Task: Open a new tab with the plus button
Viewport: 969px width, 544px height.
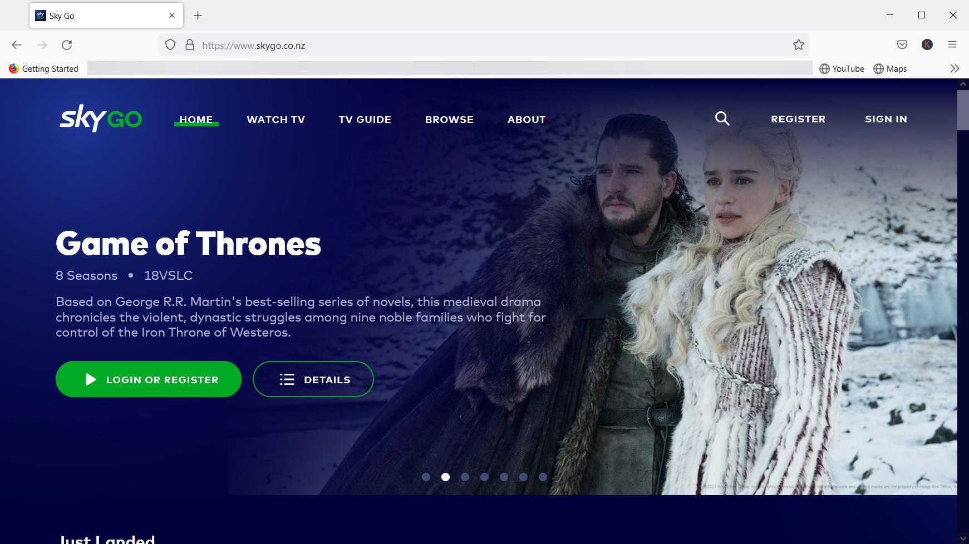Action: tap(198, 16)
